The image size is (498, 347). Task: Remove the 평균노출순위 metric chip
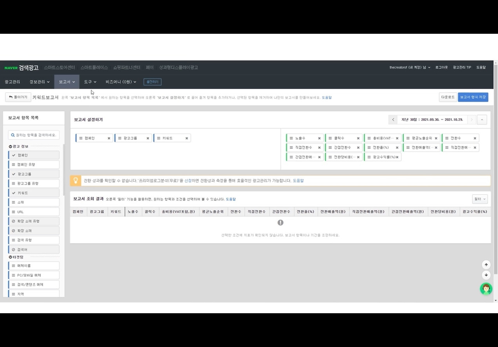click(436, 138)
